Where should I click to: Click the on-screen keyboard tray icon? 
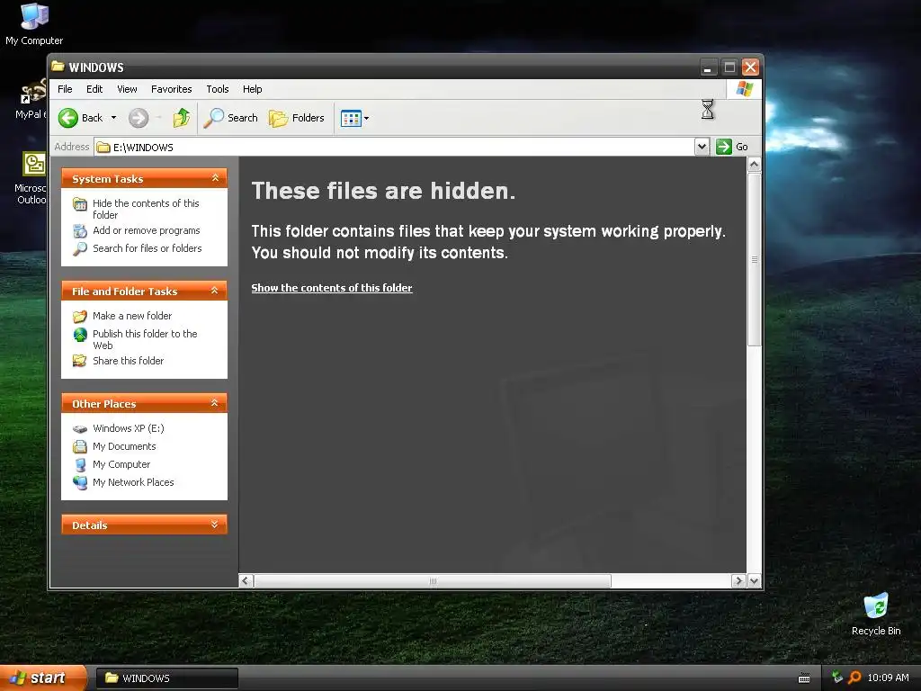(804, 678)
